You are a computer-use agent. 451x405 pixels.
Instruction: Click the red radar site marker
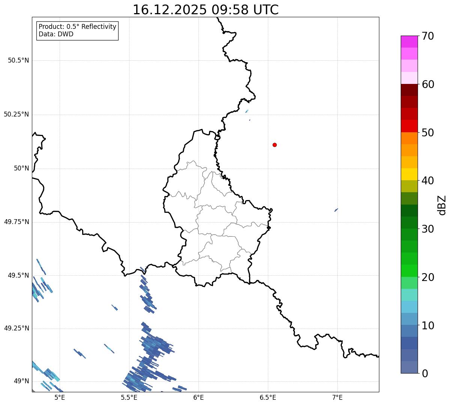275,145
